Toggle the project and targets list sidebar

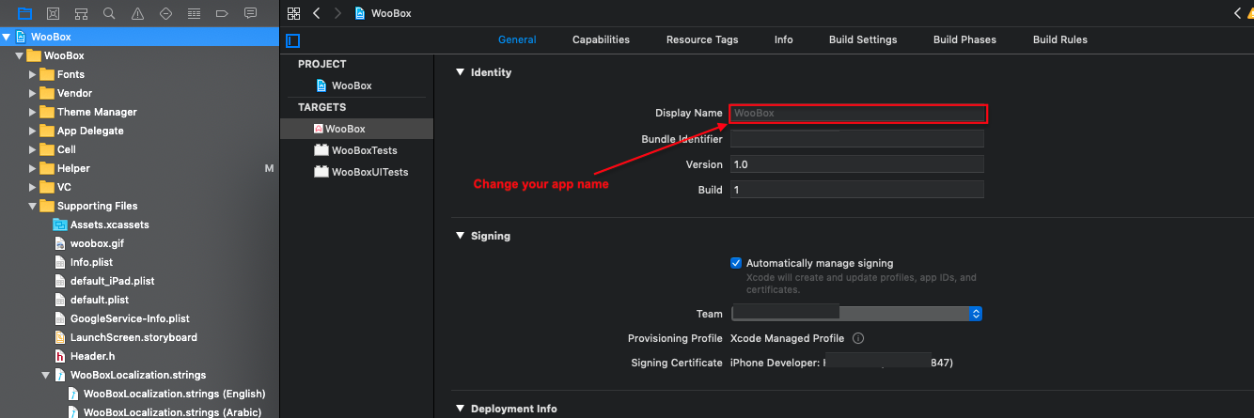pos(292,40)
